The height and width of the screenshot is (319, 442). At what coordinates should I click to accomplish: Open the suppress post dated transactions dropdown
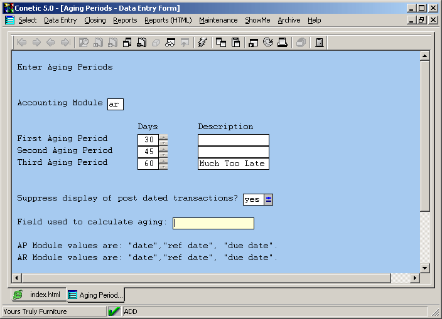click(269, 199)
